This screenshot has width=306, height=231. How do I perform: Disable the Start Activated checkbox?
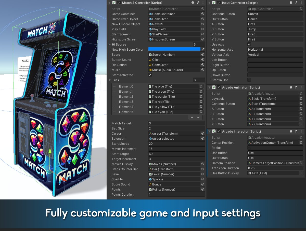click(150, 75)
